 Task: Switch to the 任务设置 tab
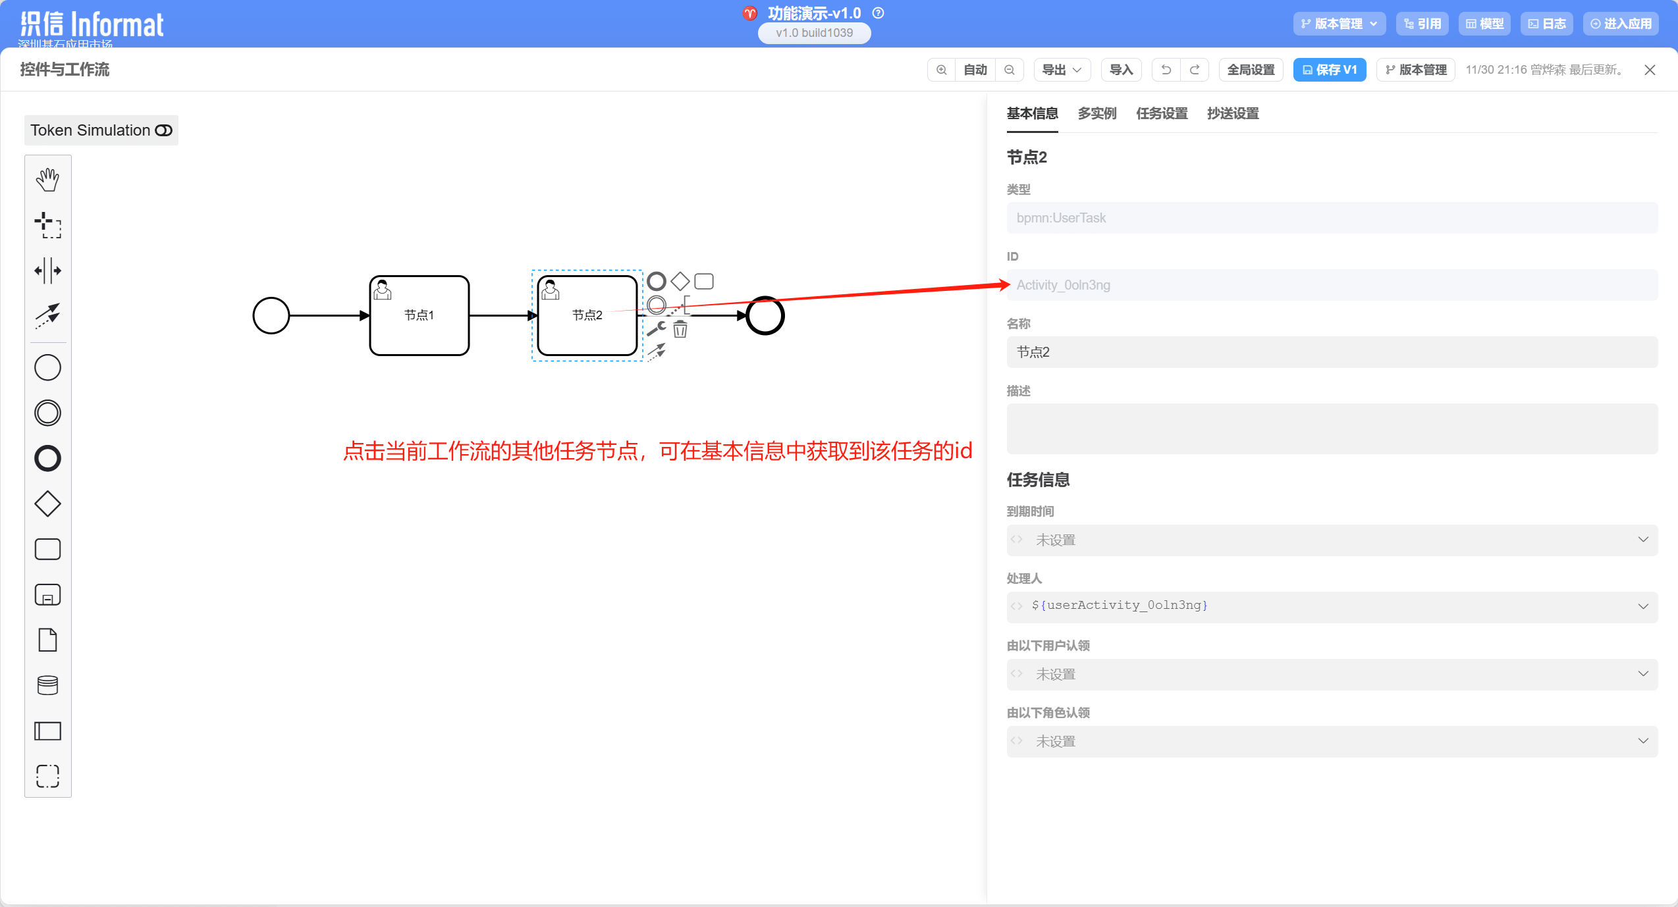1162,113
